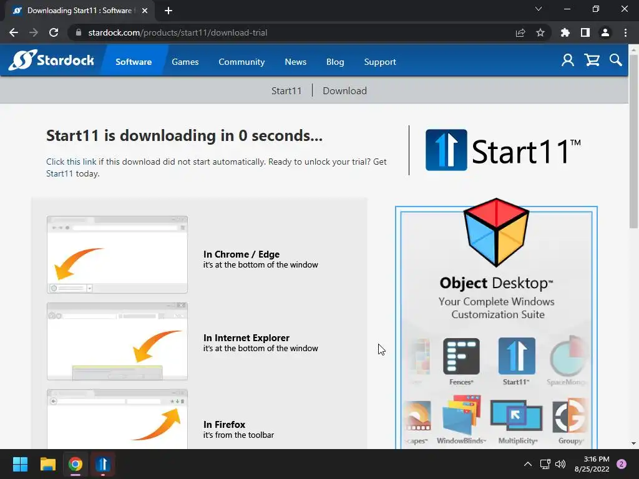Screen dimensions: 639x479
Task: Open File Explorer from the taskbar
Action: [47, 464]
